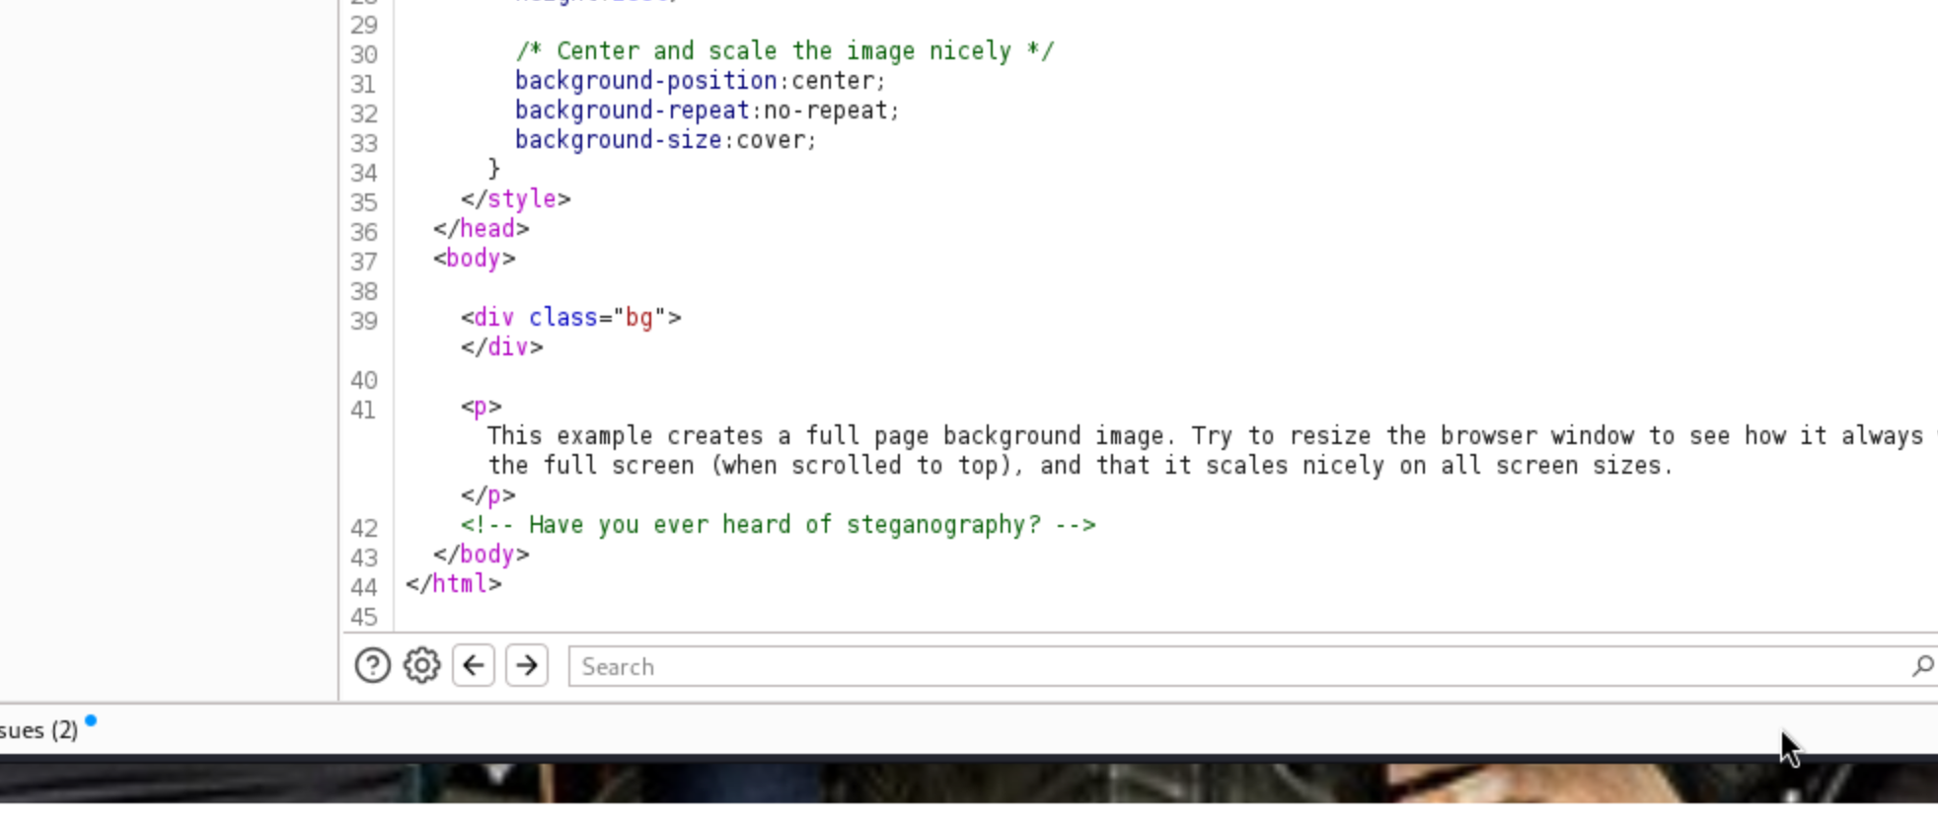Viewport: 1938px width, 825px height.
Task: Select the div class="bg" opening tag
Action: coord(570,318)
